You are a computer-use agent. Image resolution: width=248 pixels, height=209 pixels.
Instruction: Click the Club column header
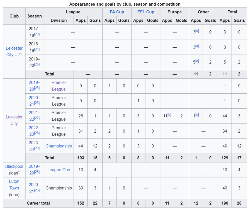[14, 16]
